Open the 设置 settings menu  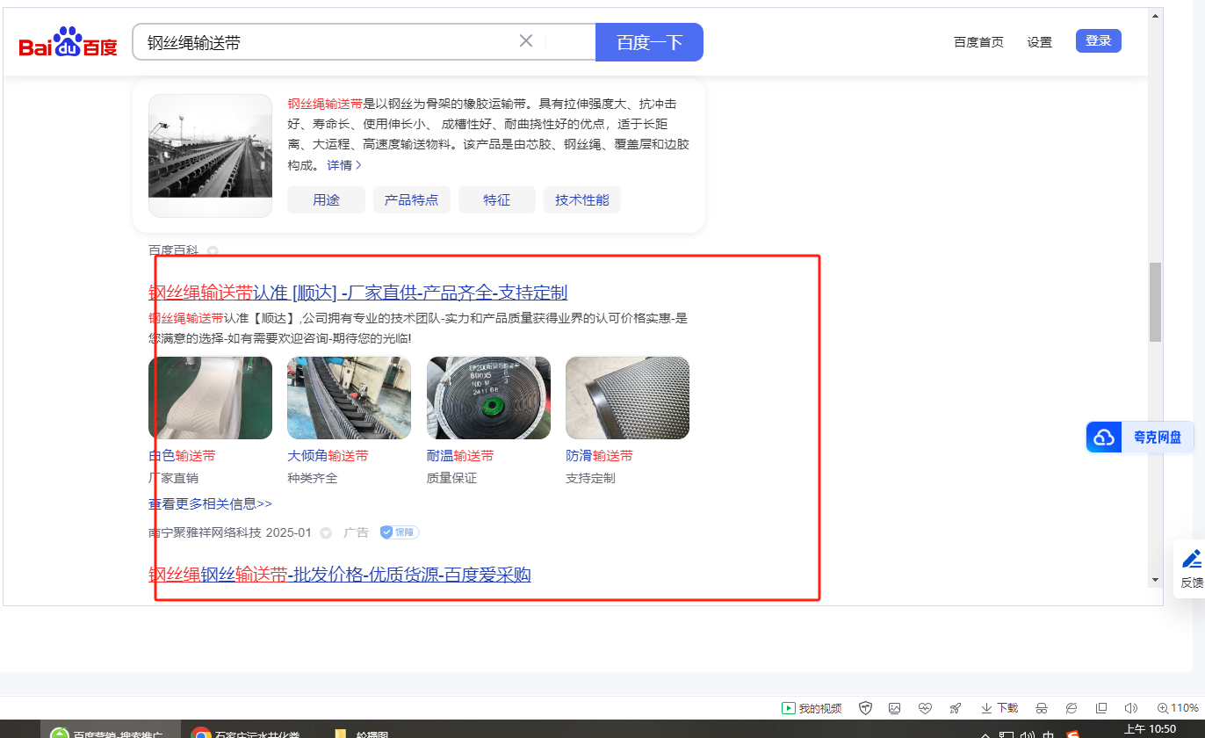coord(1040,42)
